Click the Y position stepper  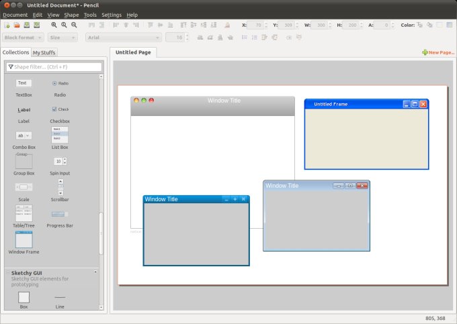[297, 25]
